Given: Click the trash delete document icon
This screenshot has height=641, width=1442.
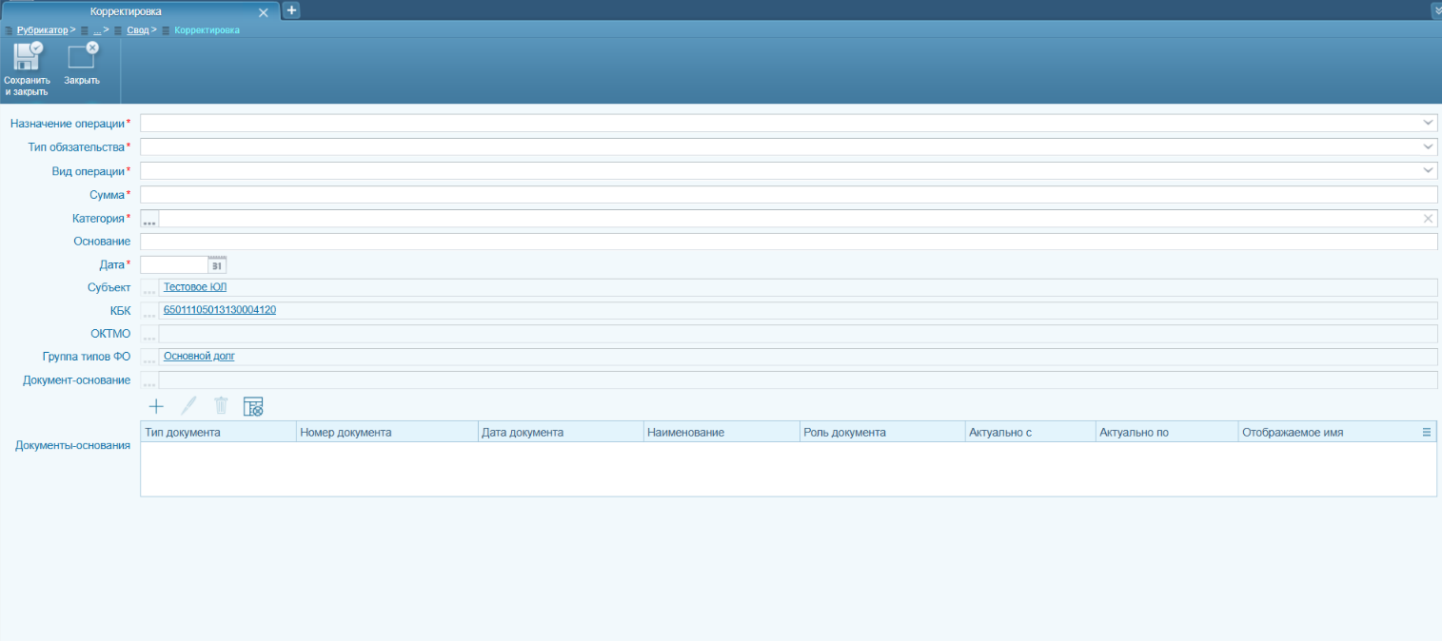Looking at the screenshot, I should pos(221,406).
